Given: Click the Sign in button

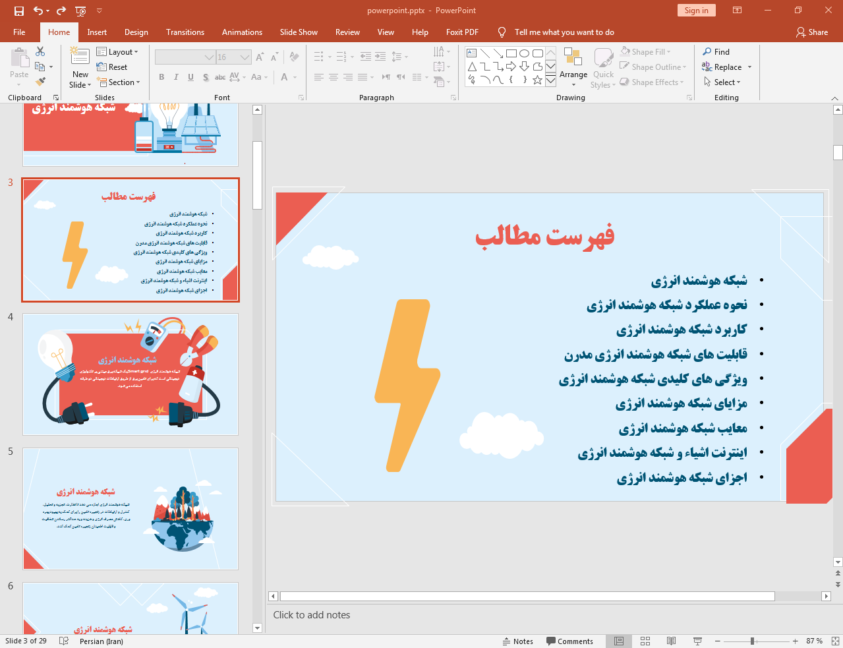Looking at the screenshot, I should pos(696,11).
